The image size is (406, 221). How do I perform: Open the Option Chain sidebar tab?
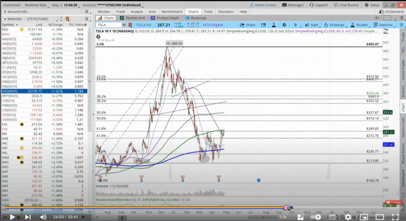[403, 128]
